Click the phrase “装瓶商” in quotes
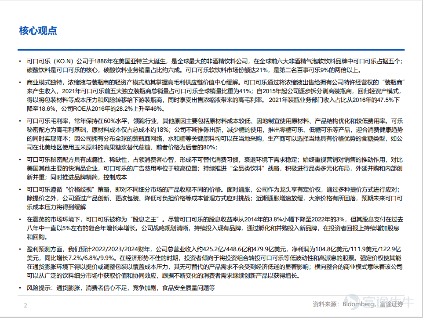423x318 pixels. point(393,82)
